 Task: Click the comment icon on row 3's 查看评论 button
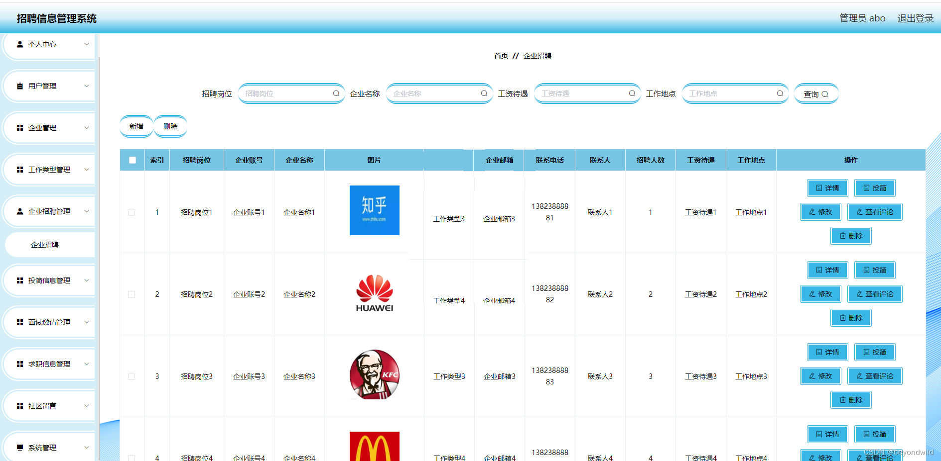coord(858,376)
